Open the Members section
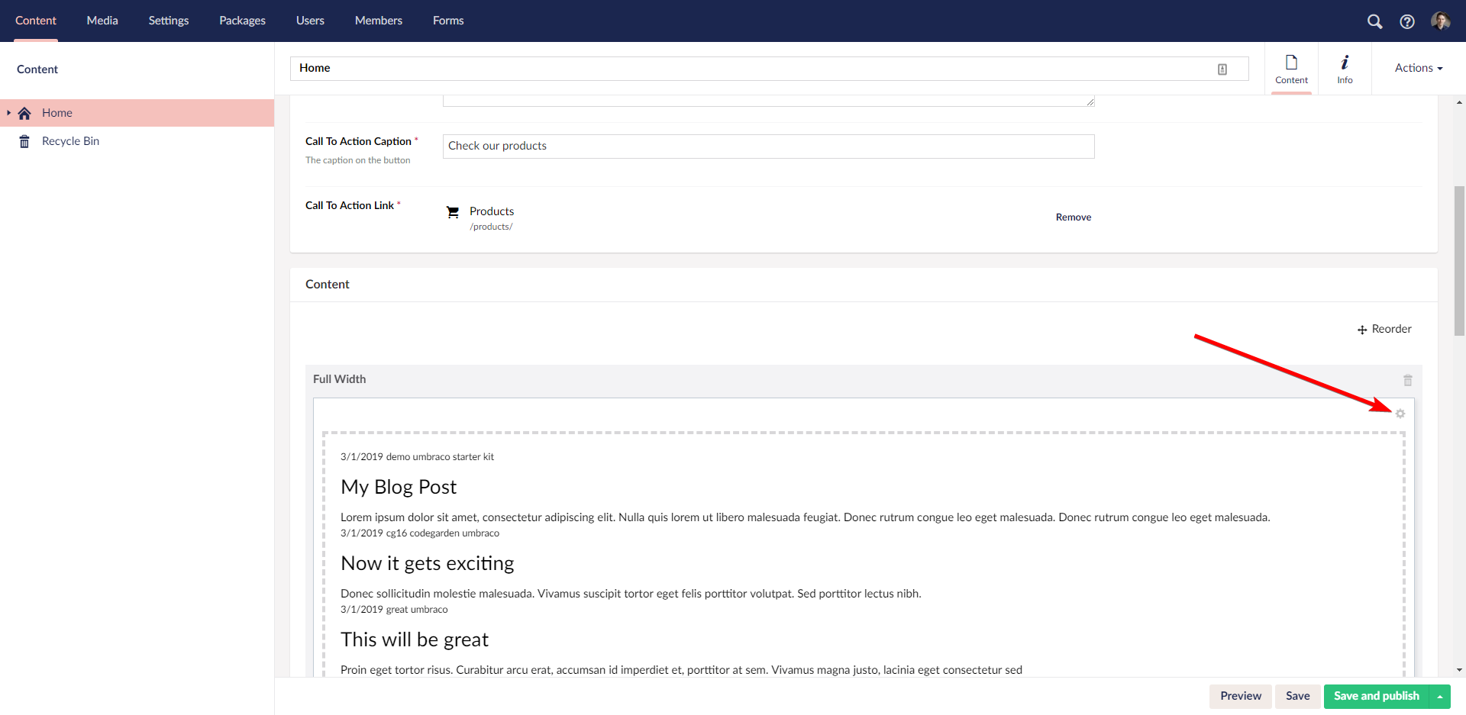 pyautogui.click(x=378, y=21)
